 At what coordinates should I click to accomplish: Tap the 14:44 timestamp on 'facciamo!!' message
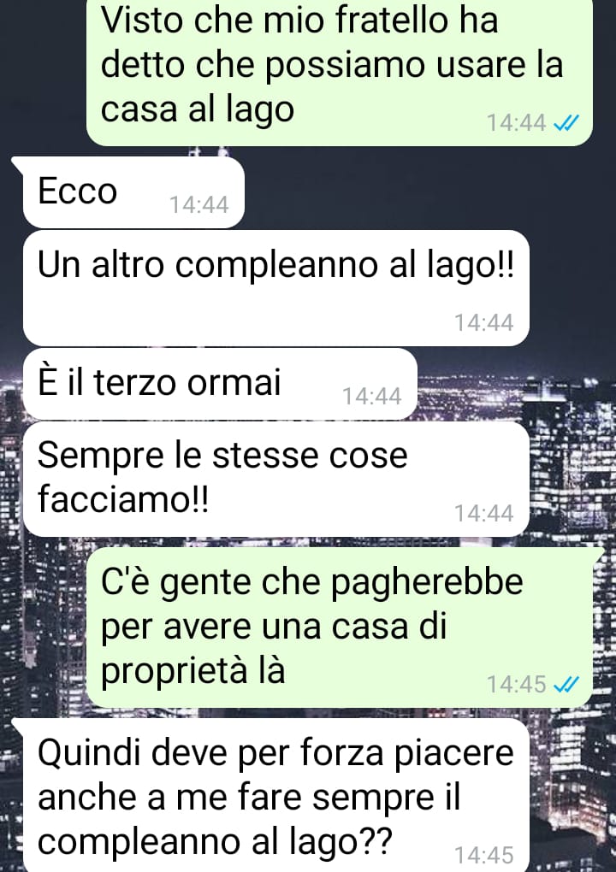click(483, 513)
